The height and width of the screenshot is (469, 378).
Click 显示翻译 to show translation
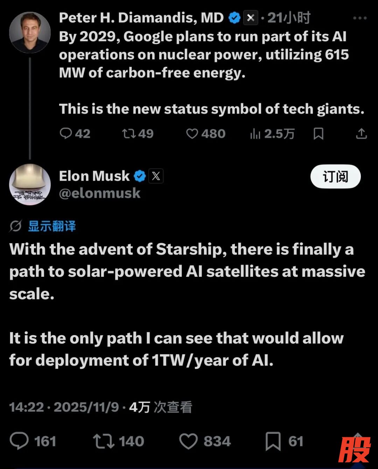pyautogui.click(x=52, y=226)
